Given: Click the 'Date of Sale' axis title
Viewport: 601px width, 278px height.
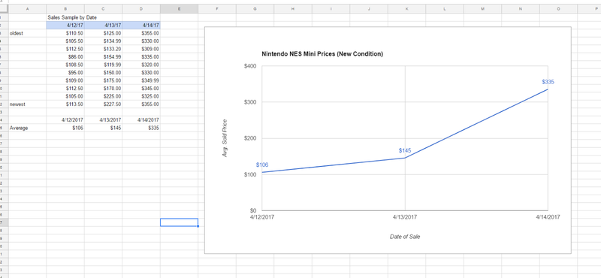Looking at the screenshot, I should coord(405,237).
